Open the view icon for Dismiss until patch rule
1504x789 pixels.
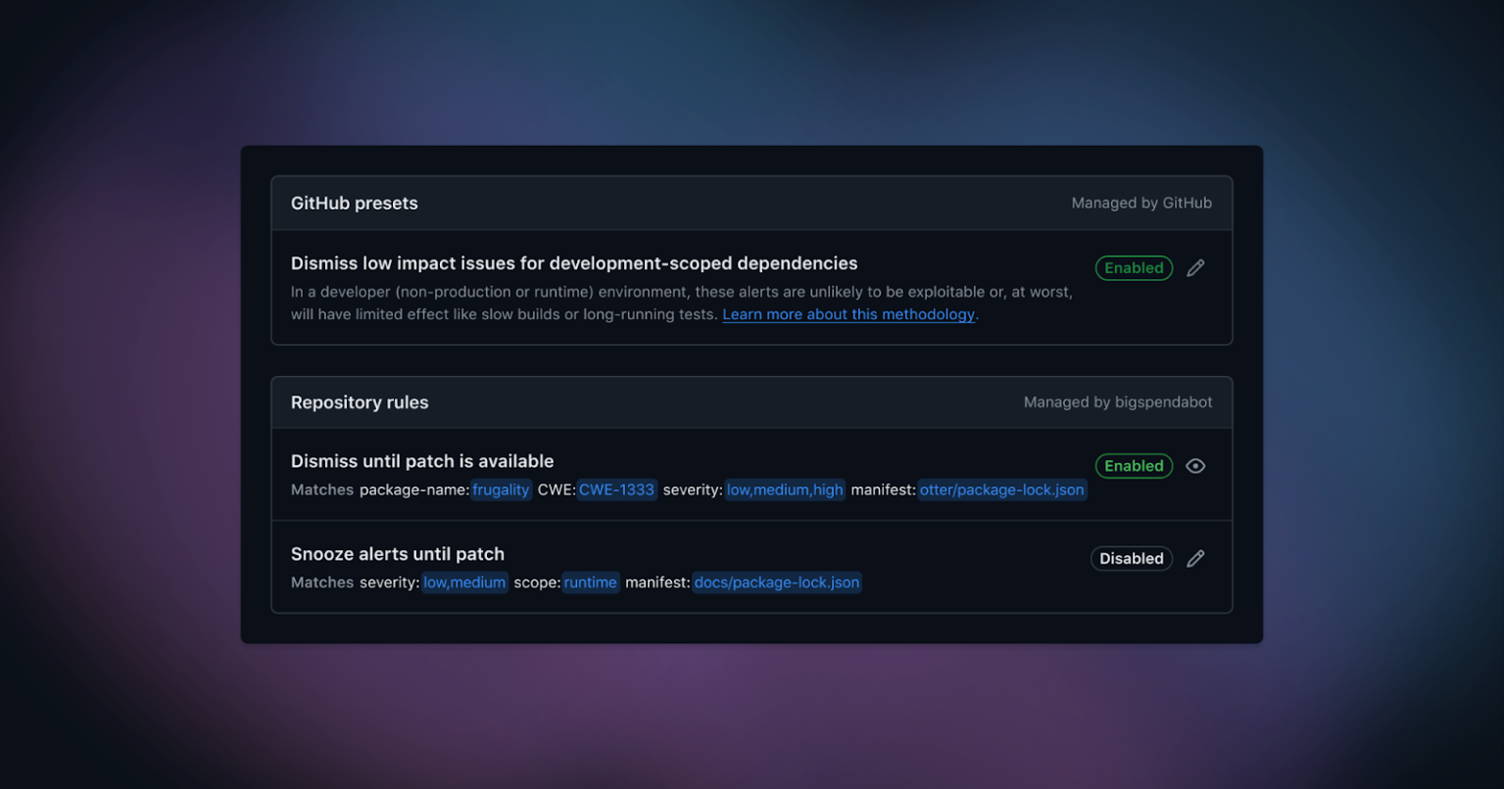[x=1195, y=466]
